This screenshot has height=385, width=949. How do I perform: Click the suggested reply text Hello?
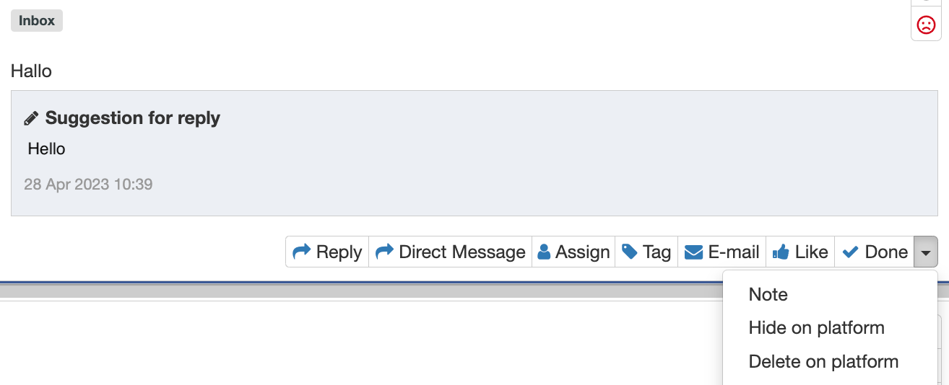tap(47, 149)
